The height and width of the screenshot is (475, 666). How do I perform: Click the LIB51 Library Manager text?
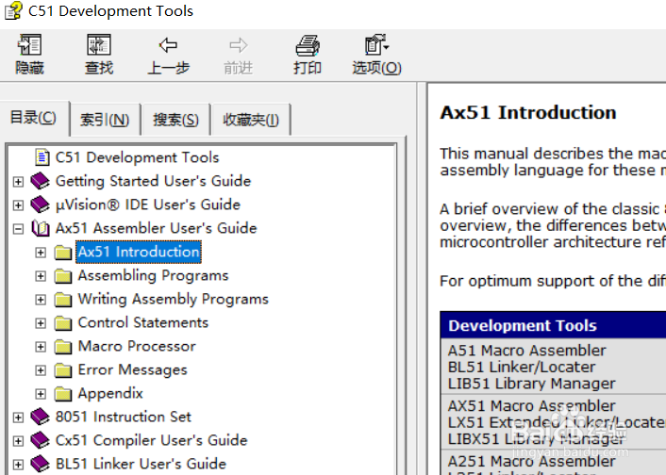(531, 384)
